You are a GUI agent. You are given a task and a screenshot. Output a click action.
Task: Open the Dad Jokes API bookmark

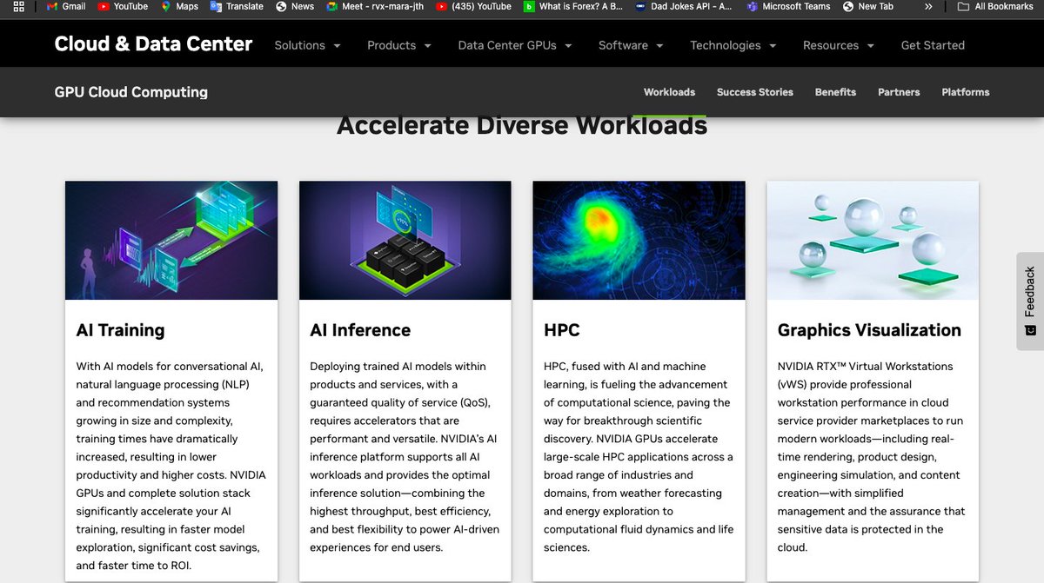pyautogui.click(x=685, y=6)
